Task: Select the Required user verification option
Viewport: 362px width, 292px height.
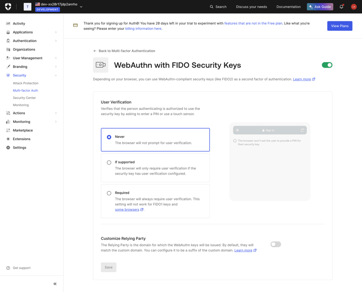Action: (109, 192)
